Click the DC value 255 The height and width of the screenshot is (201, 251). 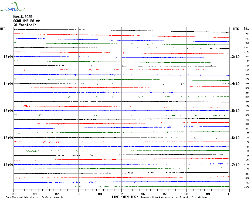coord(247,102)
